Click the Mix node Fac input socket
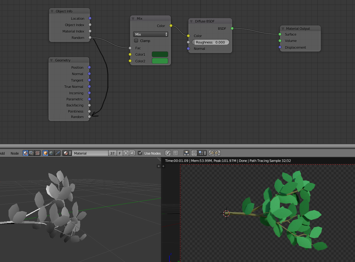Screen dimensions: 355x262 130,48
